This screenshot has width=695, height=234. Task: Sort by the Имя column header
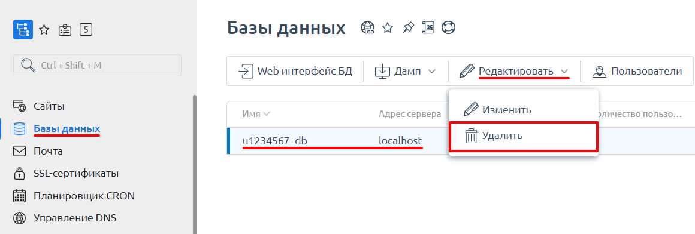[x=256, y=114]
